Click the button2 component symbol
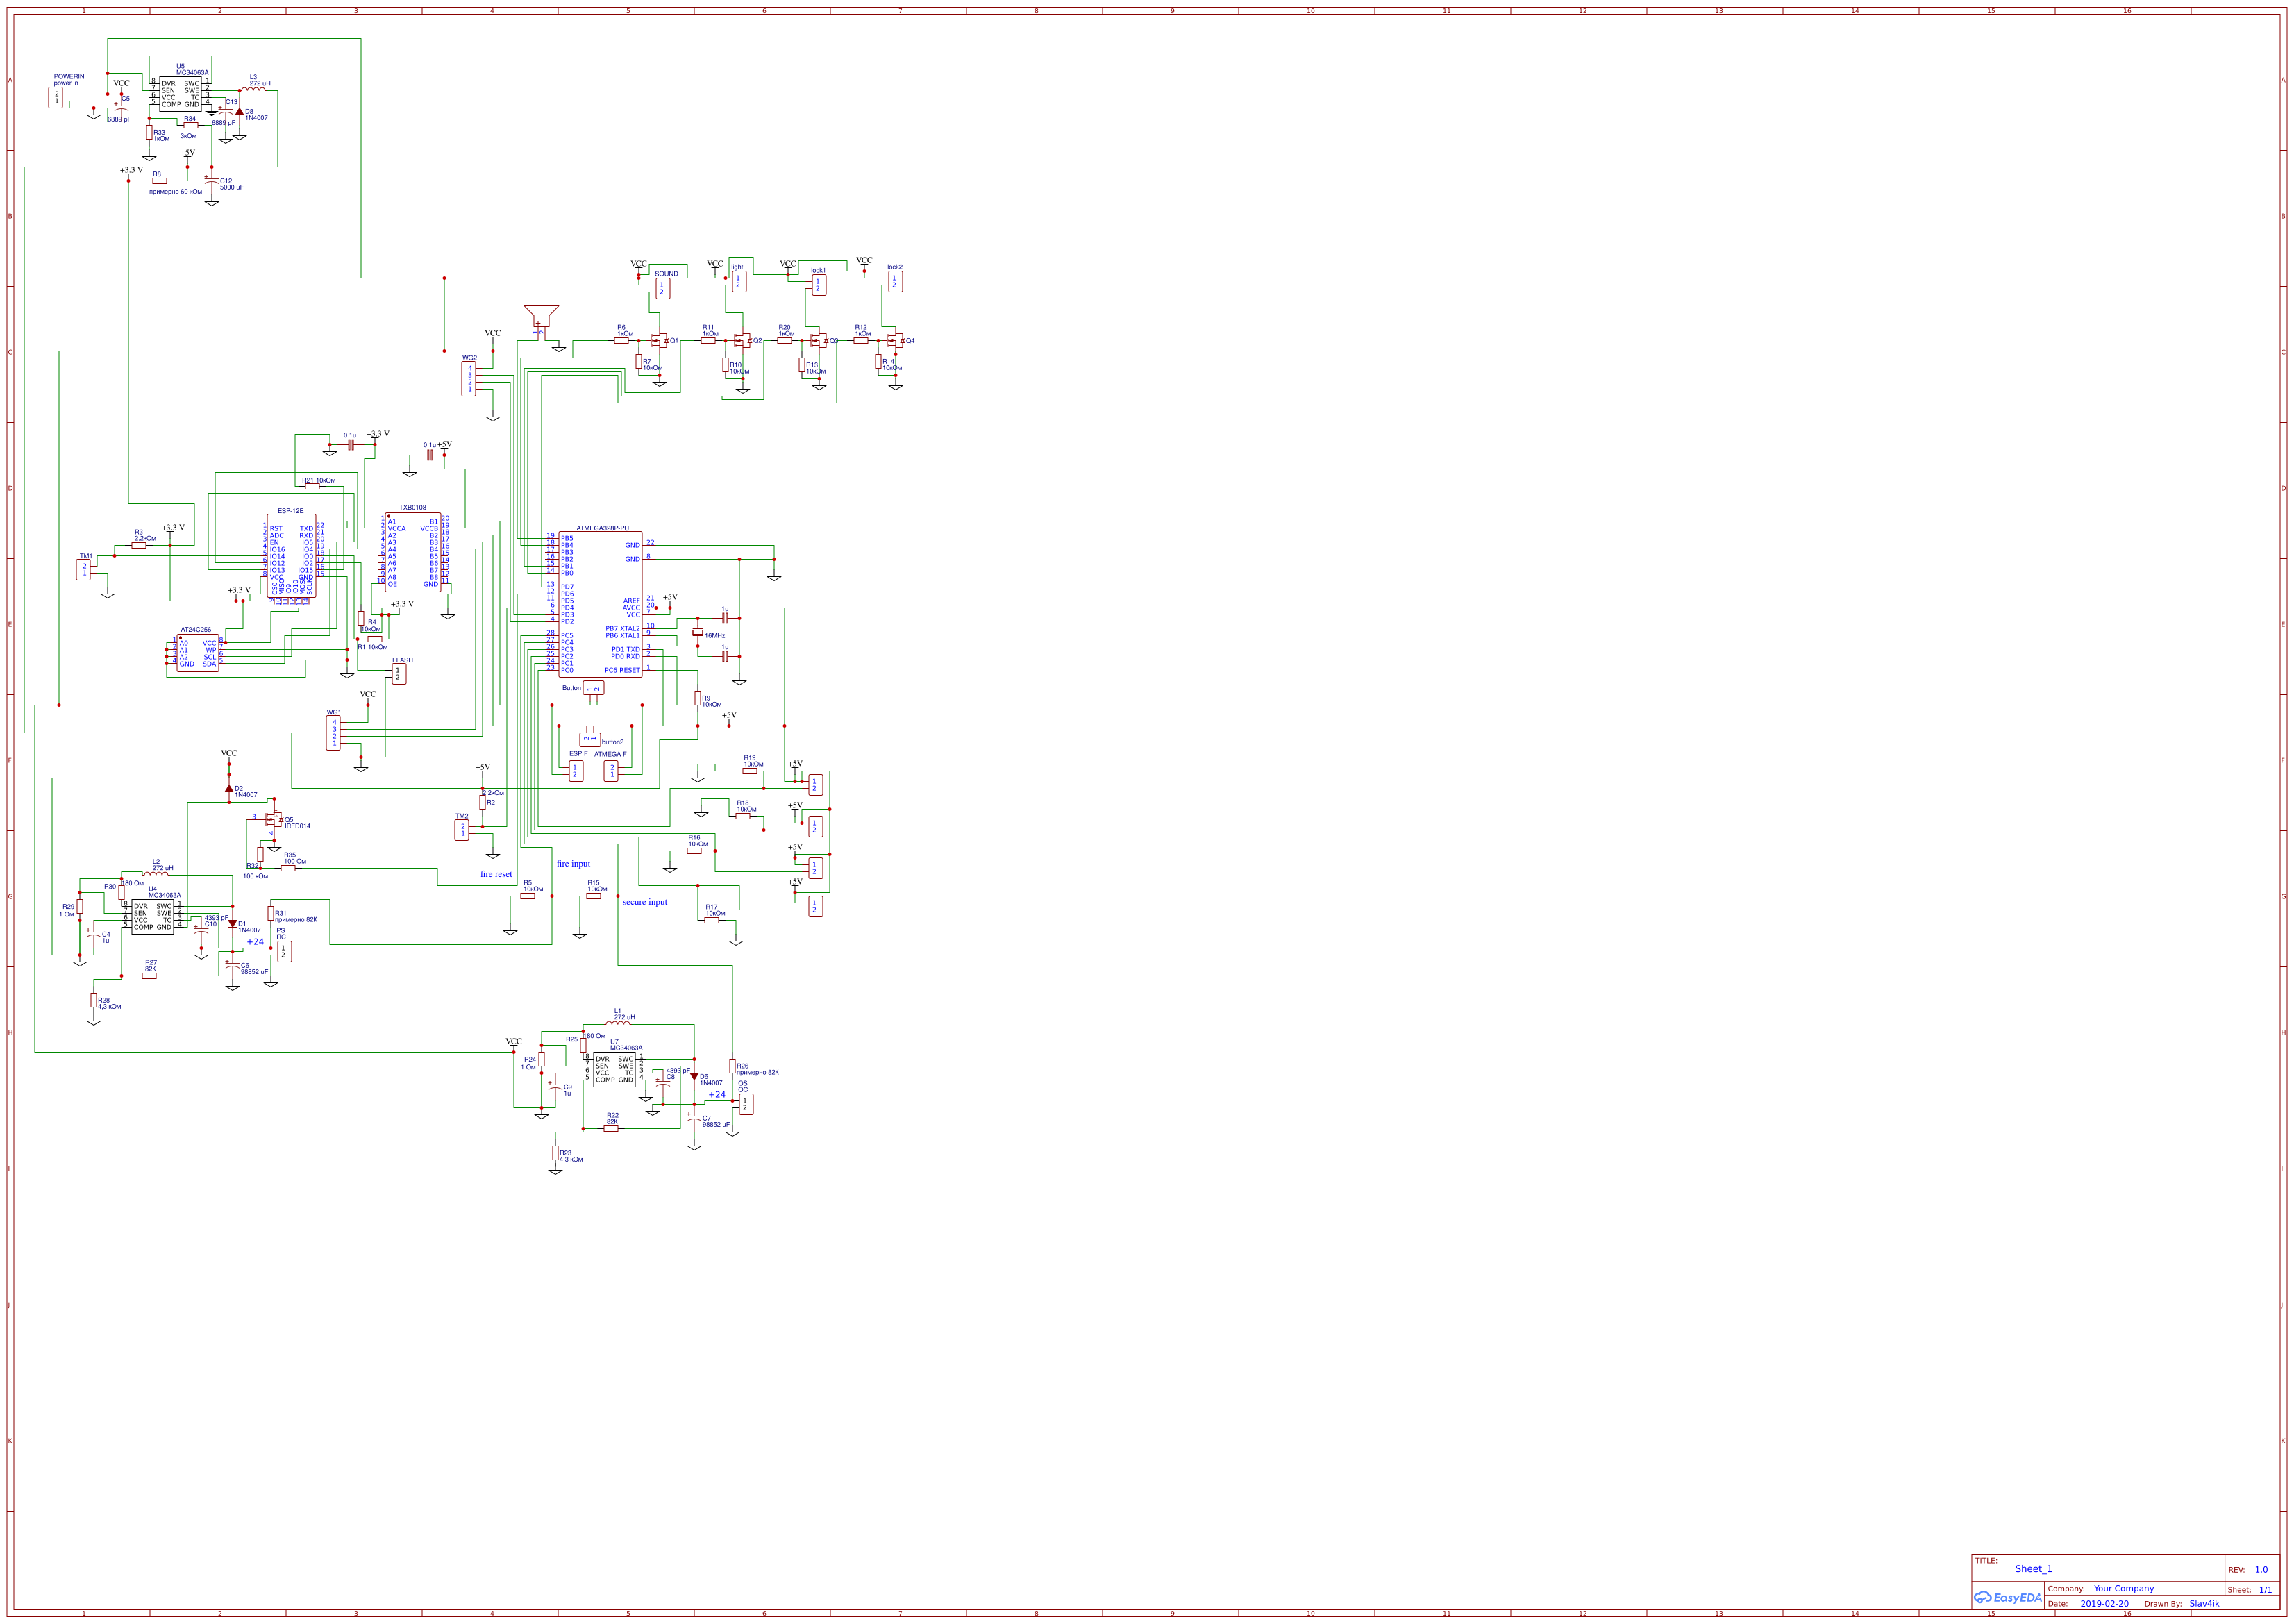The image size is (2294, 1624). pyautogui.click(x=591, y=740)
